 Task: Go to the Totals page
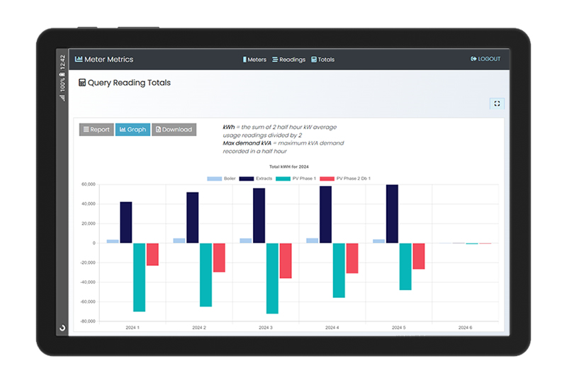(x=323, y=60)
